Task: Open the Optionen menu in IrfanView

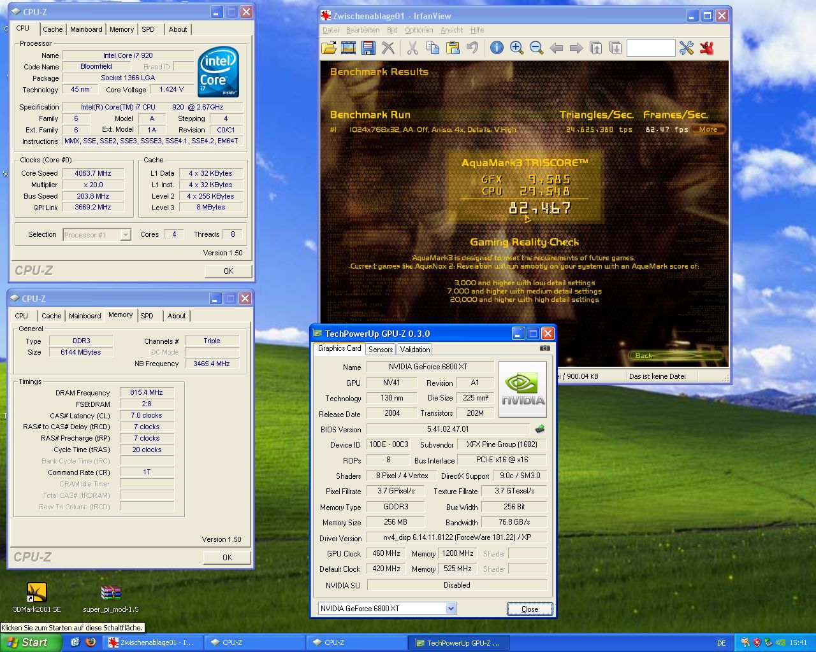Action: pyautogui.click(x=419, y=30)
